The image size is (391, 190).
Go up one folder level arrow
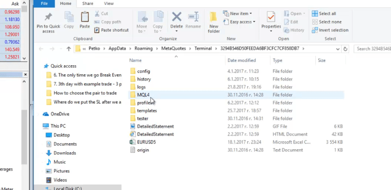pyautogui.click(x=69, y=49)
